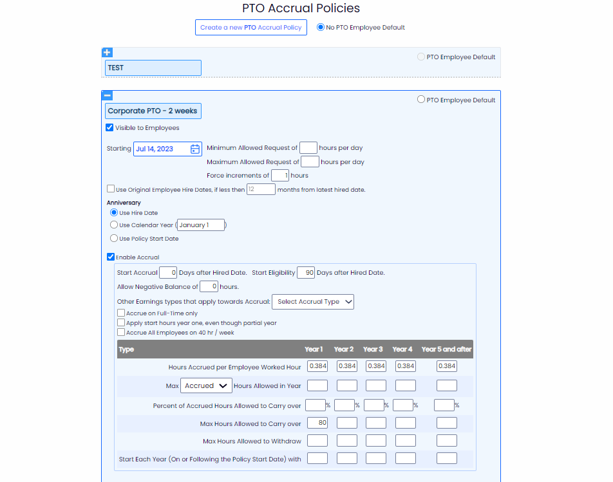Image resolution: width=613 pixels, height=482 pixels.
Task: Click the months from latest hired date field
Action: coord(261,189)
